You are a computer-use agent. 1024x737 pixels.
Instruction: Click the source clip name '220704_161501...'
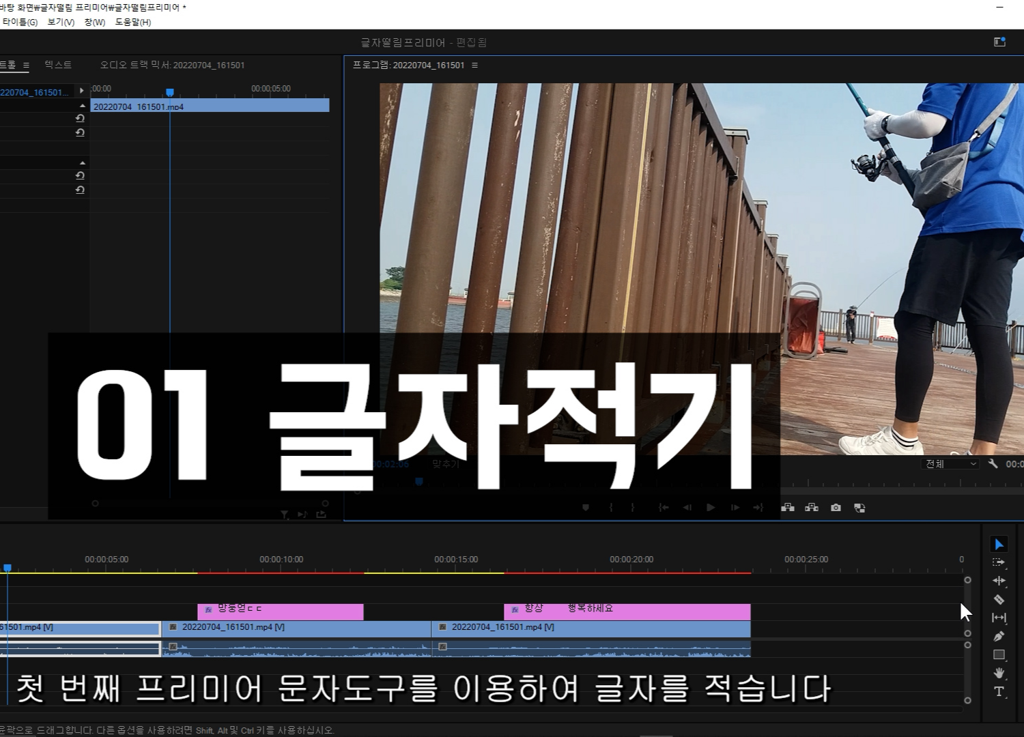34,92
